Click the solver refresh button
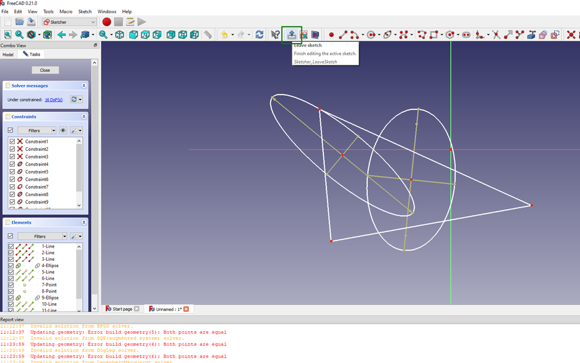Viewport: 580px width, 363px height. [74, 99]
